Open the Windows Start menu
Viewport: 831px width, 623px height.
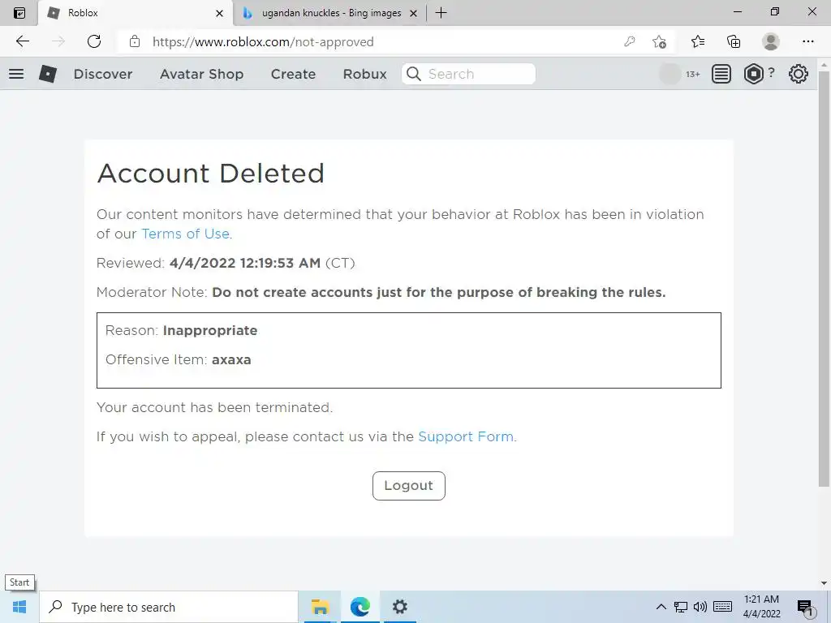pos(19,607)
